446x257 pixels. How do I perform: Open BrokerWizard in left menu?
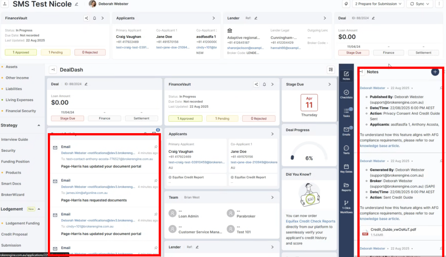[13, 195]
